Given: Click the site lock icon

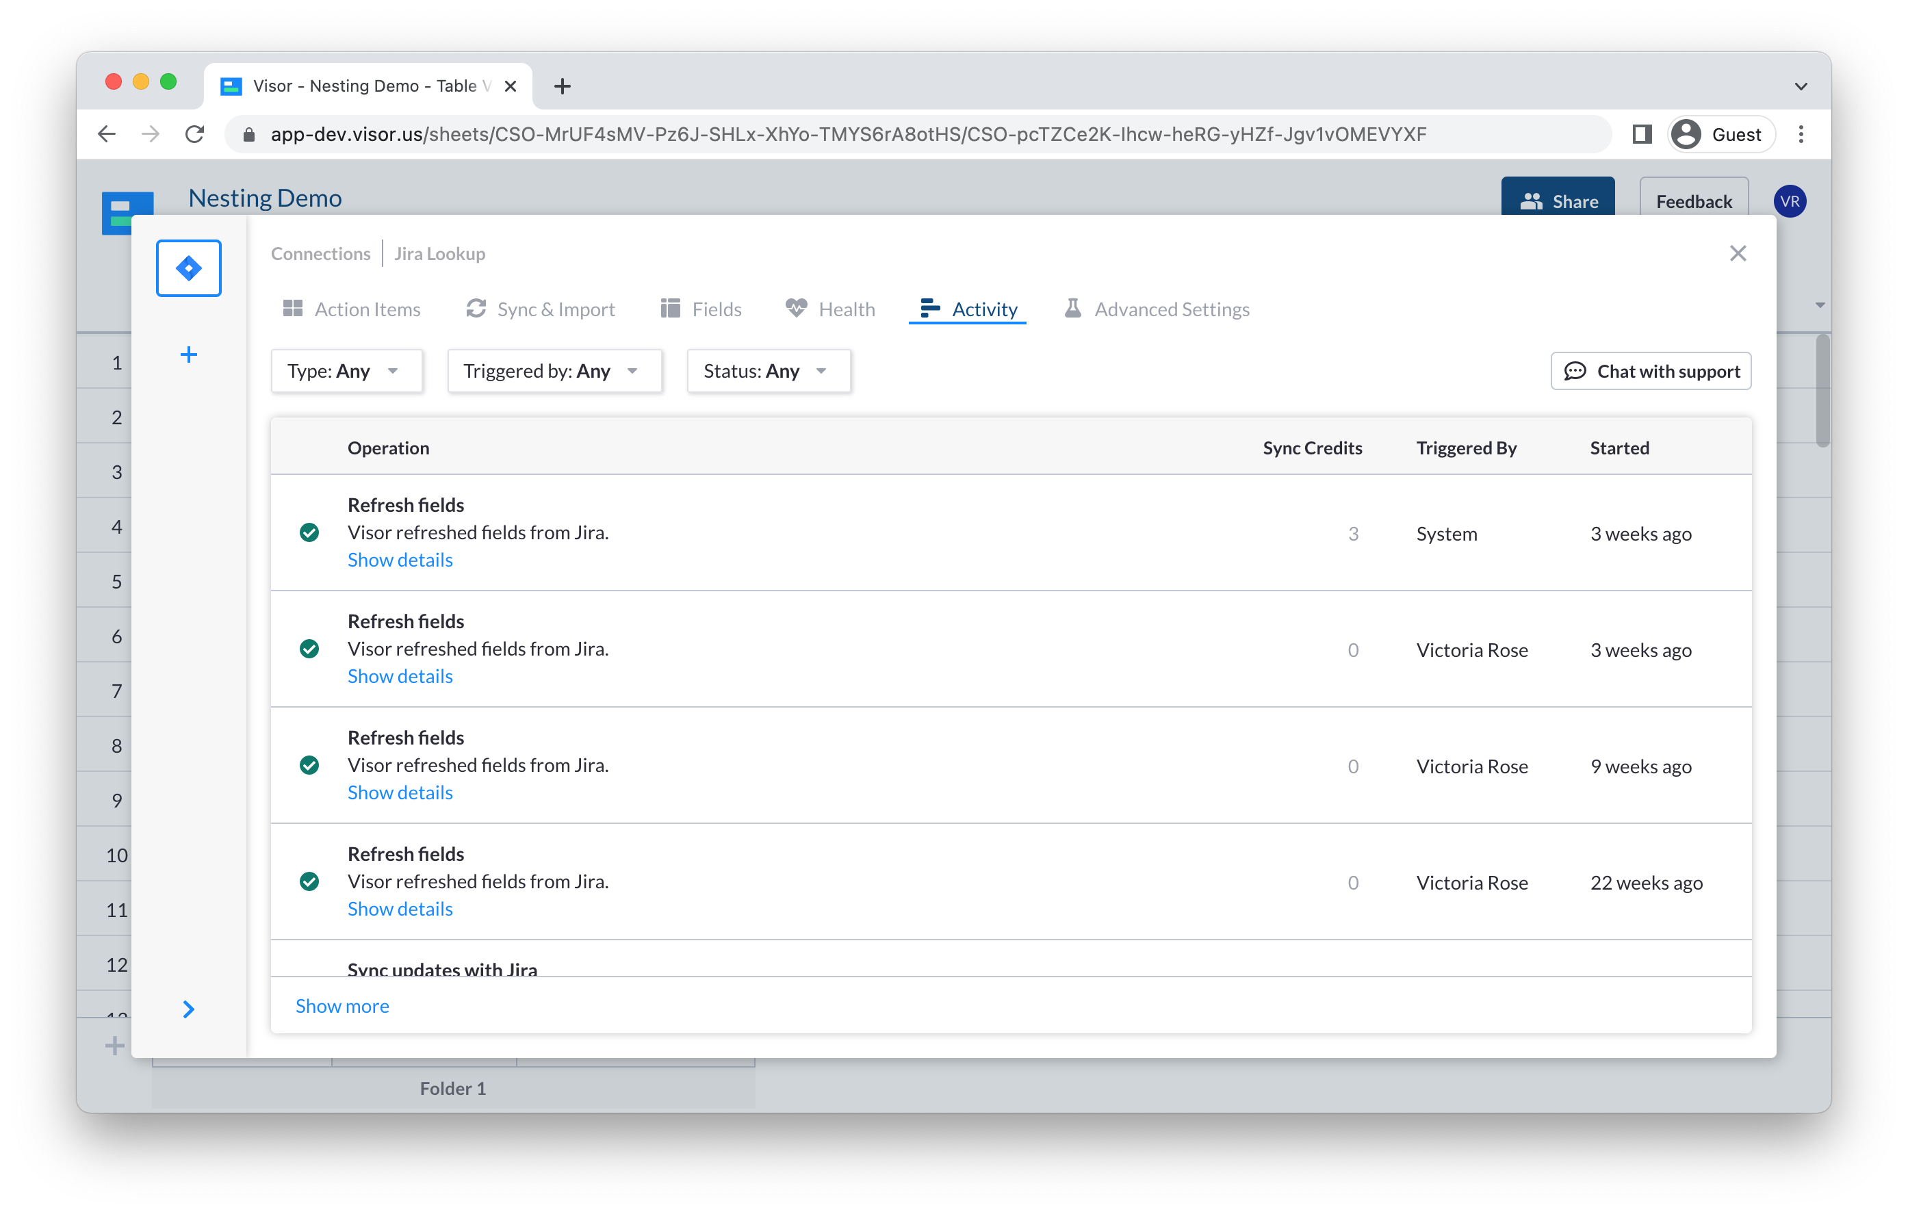Looking at the screenshot, I should (248, 134).
